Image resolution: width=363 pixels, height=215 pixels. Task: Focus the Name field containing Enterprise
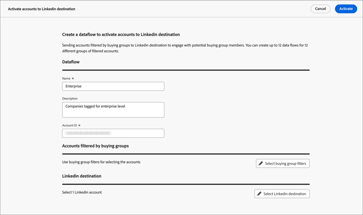click(x=113, y=87)
